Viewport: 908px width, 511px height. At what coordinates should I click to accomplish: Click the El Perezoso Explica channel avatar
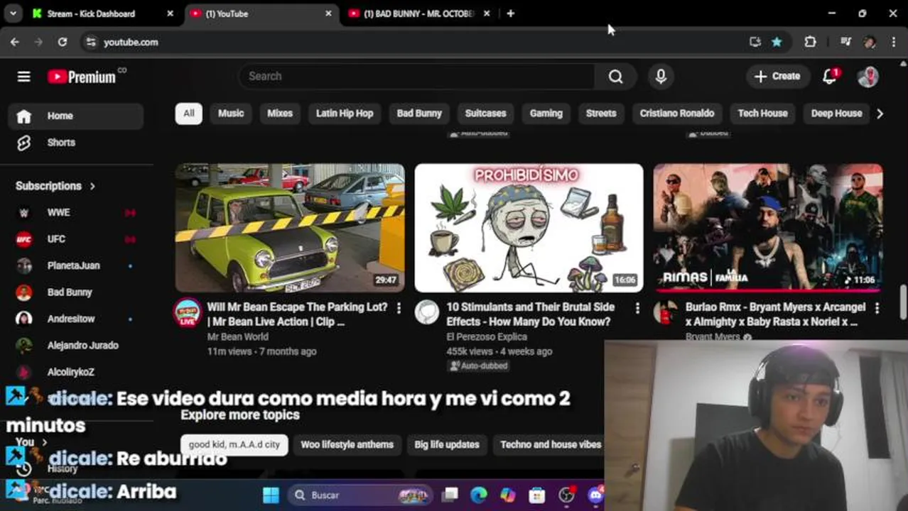click(x=427, y=312)
